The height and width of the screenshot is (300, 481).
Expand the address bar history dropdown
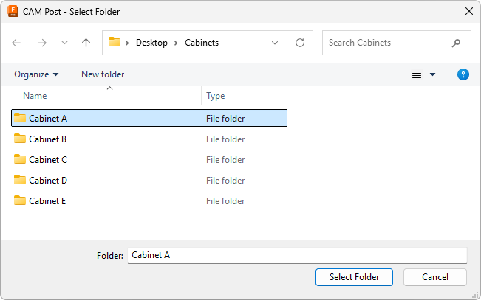click(276, 43)
